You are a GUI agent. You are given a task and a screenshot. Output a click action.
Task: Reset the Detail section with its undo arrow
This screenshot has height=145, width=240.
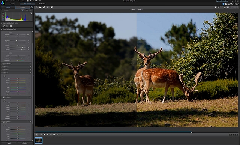click(x=30, y=70)
